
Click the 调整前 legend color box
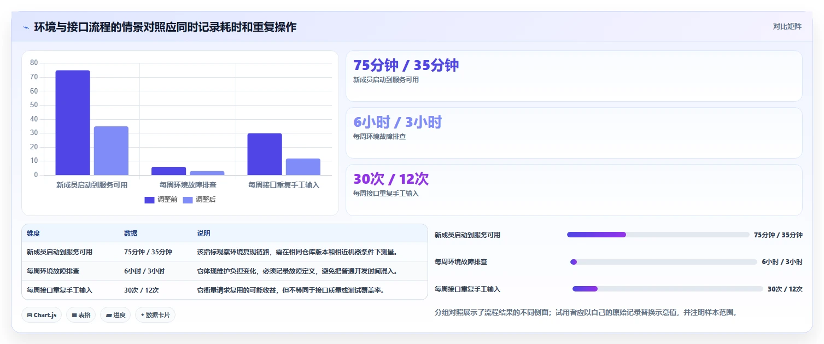coord(150,200)
